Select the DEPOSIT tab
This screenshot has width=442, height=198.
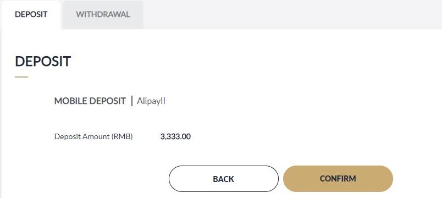click(x=31, y=14)
